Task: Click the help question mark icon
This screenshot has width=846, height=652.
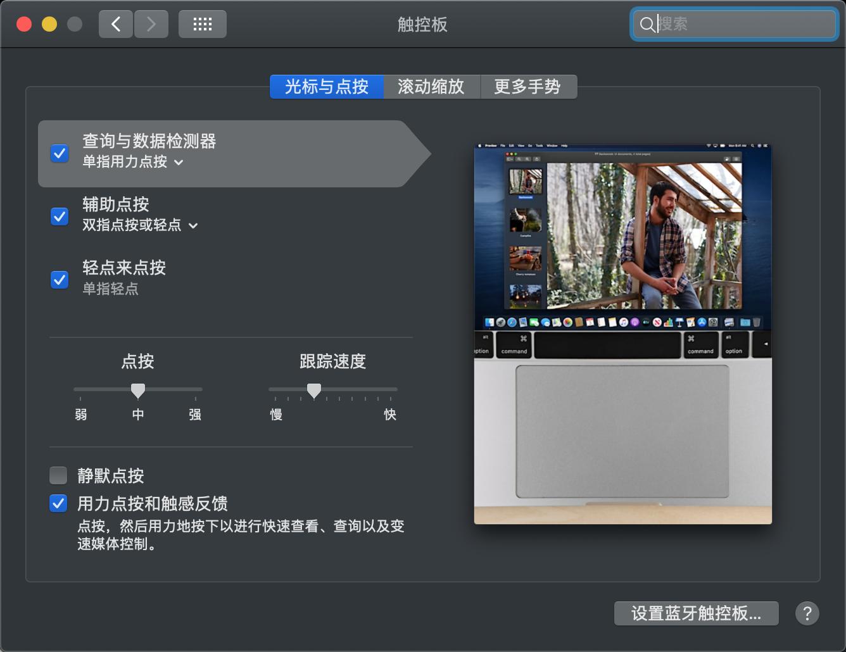Action: coord(807,613)
